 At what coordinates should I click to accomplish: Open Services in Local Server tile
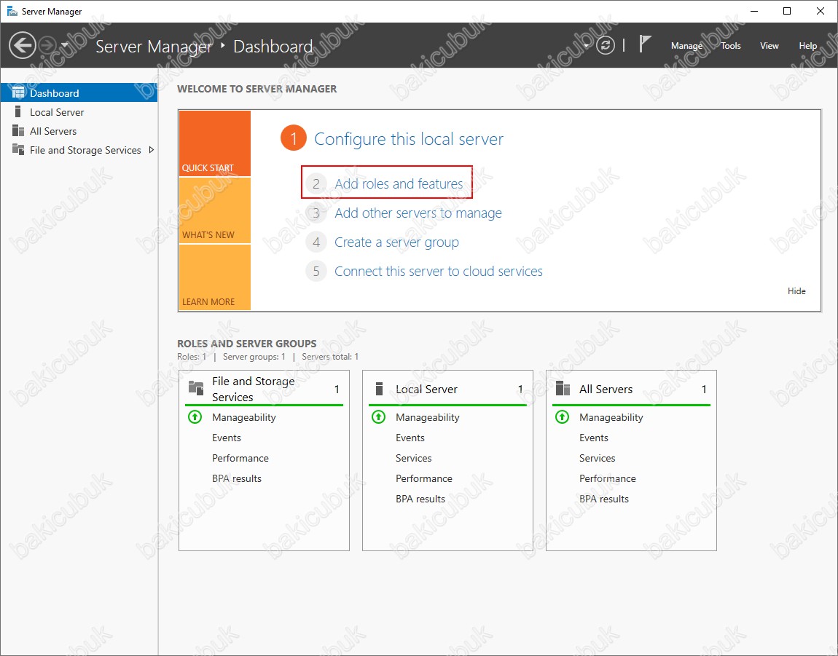[x=413, y=458]
